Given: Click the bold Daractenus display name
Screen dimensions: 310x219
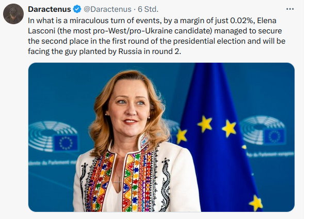Looking at the screenshot, I should 50,10.
